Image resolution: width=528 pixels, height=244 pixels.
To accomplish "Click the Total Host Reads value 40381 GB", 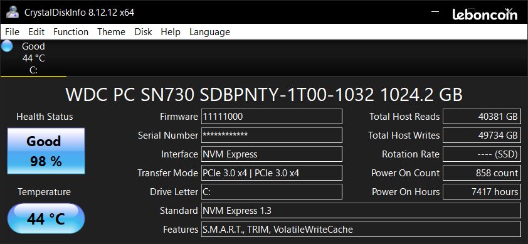I will [482, 117].
